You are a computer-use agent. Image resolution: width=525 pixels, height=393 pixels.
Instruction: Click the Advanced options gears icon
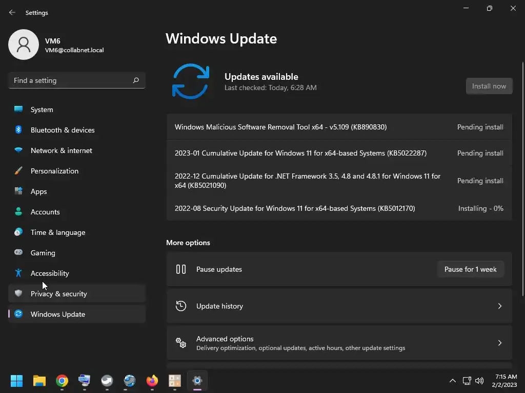click(x=181, y=342)
